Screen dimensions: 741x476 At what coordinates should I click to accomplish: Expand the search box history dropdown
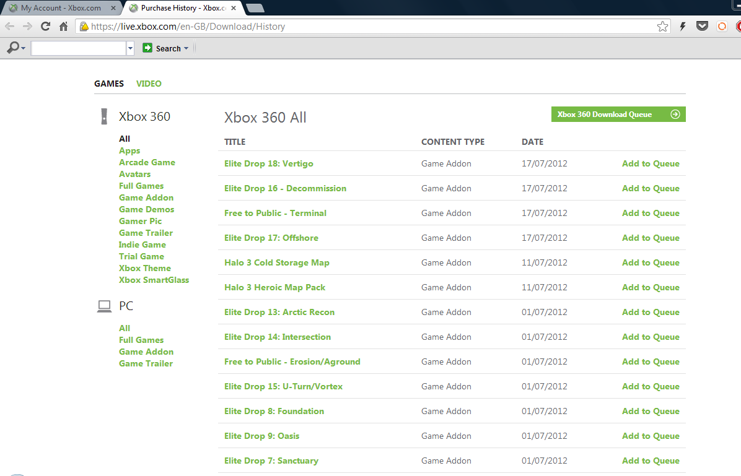click(131, 48)
